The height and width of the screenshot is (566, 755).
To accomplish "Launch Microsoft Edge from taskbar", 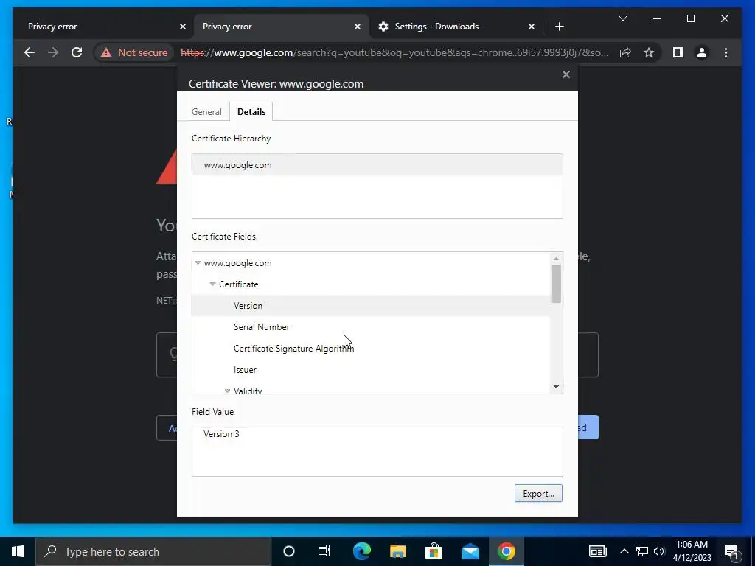I will [361, 551].
